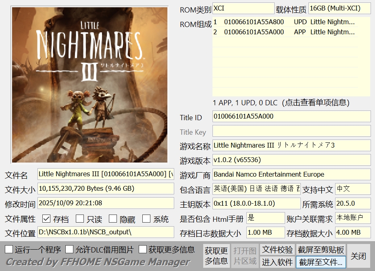Click 截屏至文件... button
375x271 pixels.
tap(321, 262)
